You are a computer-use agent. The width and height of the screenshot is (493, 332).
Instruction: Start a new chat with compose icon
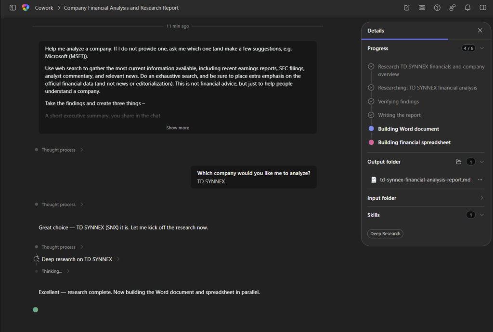pos(407,8)
